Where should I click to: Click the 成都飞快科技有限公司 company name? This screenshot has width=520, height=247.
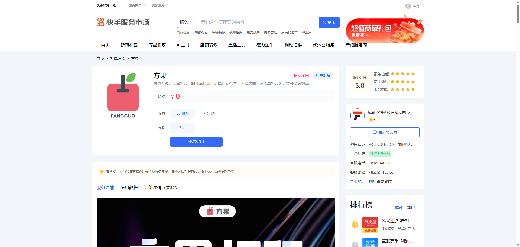tap(387, 112)
